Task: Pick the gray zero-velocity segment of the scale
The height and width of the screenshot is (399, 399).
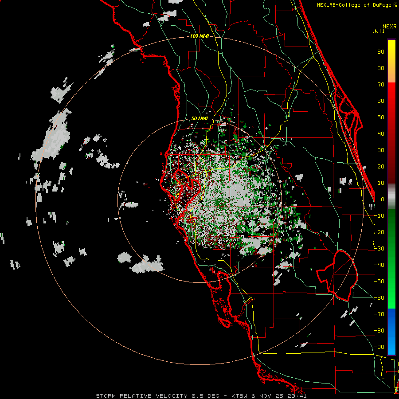Action: click(x=391, y=196)
